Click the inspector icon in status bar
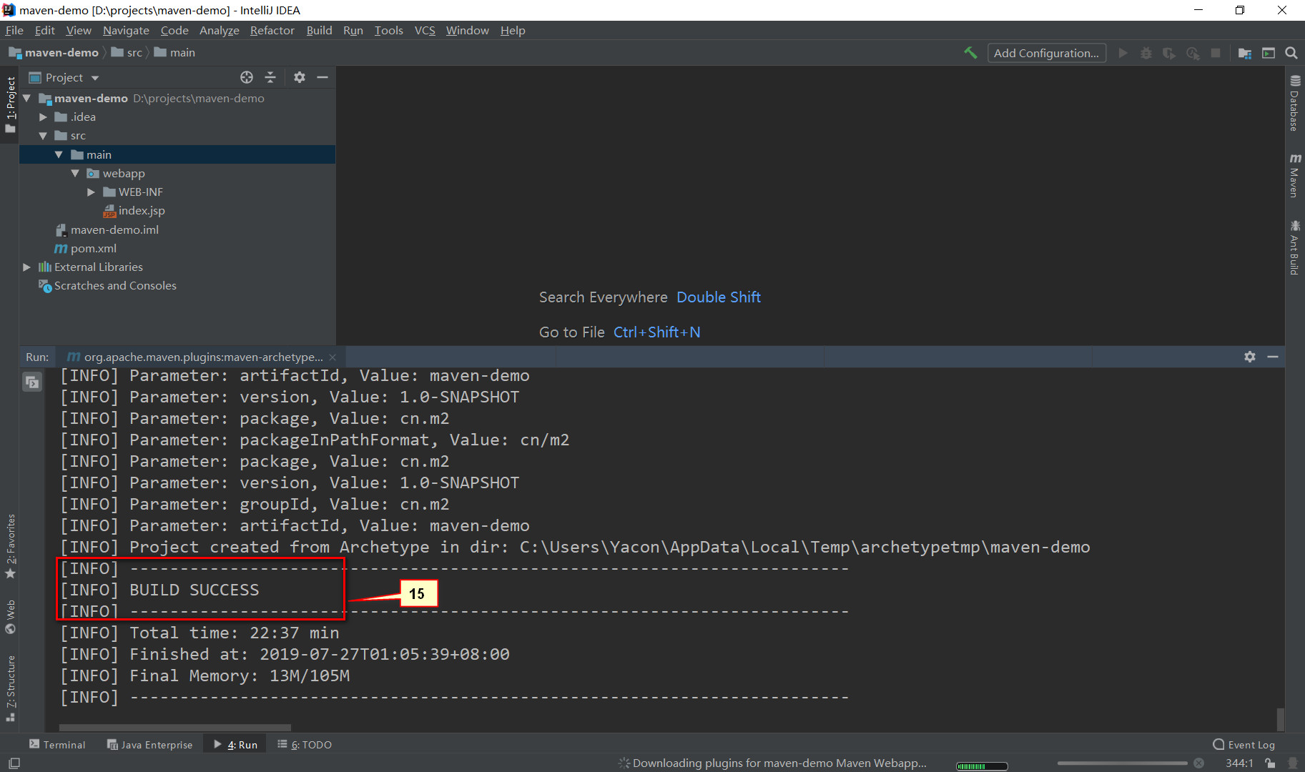This screenshot has height=772, width=1305. (1293, 763)
